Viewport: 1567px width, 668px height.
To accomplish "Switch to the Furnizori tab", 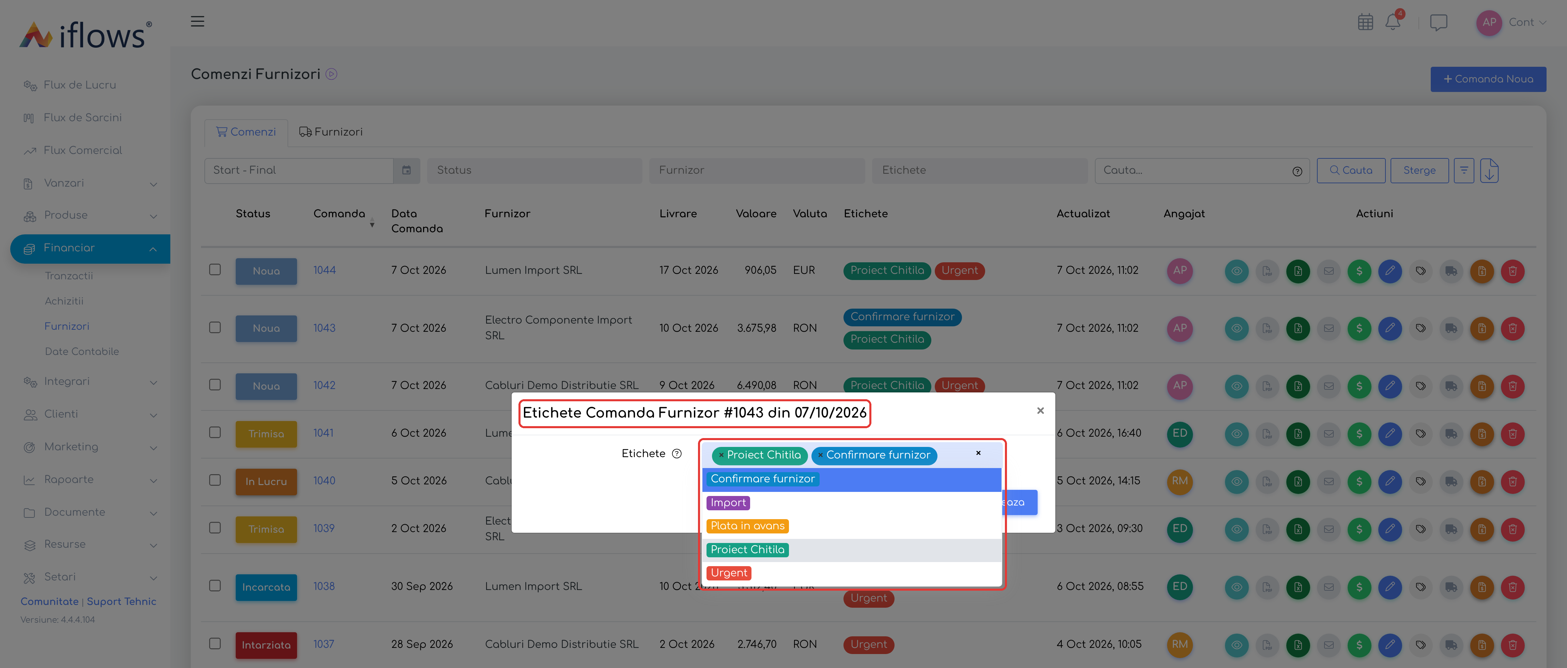I will tap(331, 132).
